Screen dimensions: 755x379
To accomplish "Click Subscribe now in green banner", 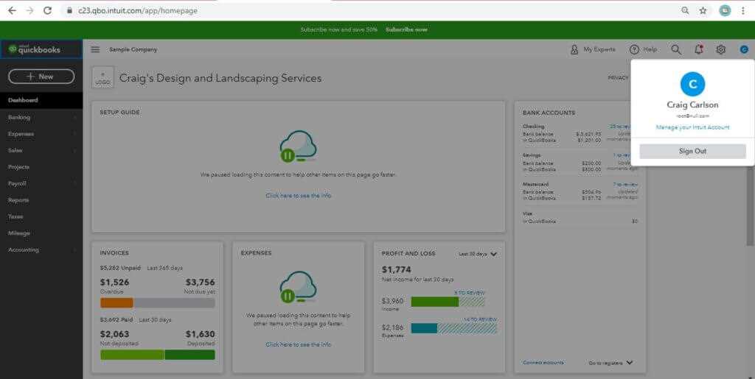I will click(406, 29).
